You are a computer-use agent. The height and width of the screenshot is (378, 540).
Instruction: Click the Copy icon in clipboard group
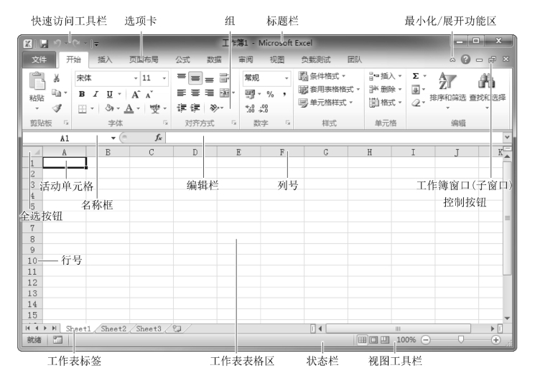pyautogui.click(x=57, y=93)
